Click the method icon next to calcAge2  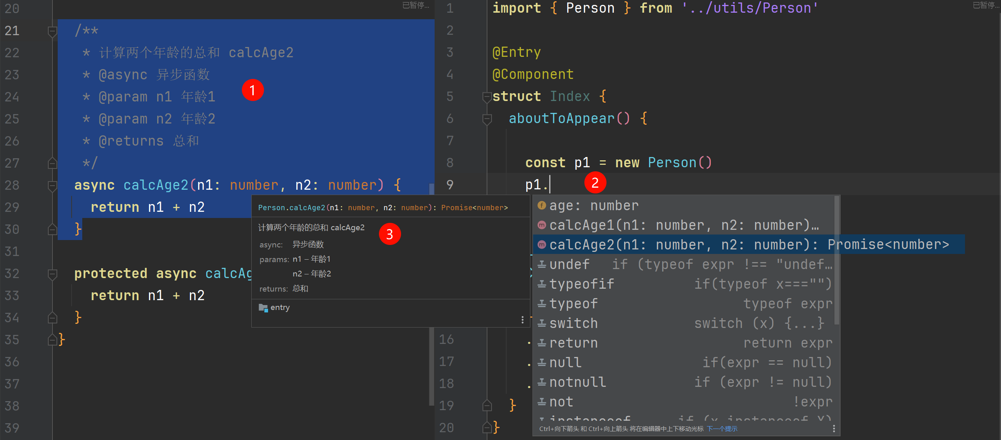click(541, 245)
